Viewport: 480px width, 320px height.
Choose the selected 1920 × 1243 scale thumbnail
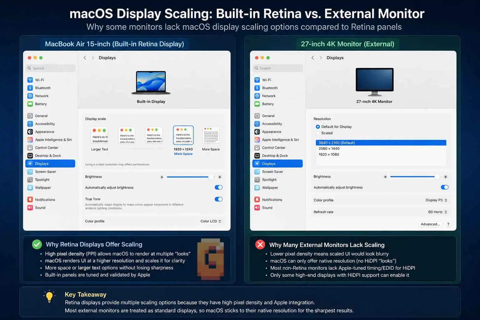point(183,135)
